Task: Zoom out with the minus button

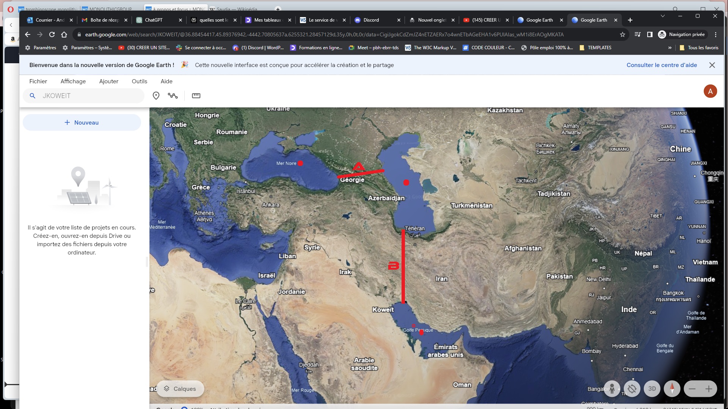Action: [x=692, y=389]
